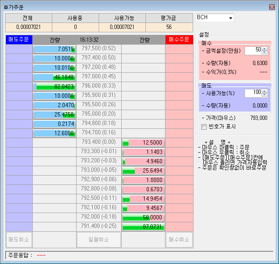Click price 795,000 (0.20)
This screenshot has width=279, height=264.
point(99,114)
